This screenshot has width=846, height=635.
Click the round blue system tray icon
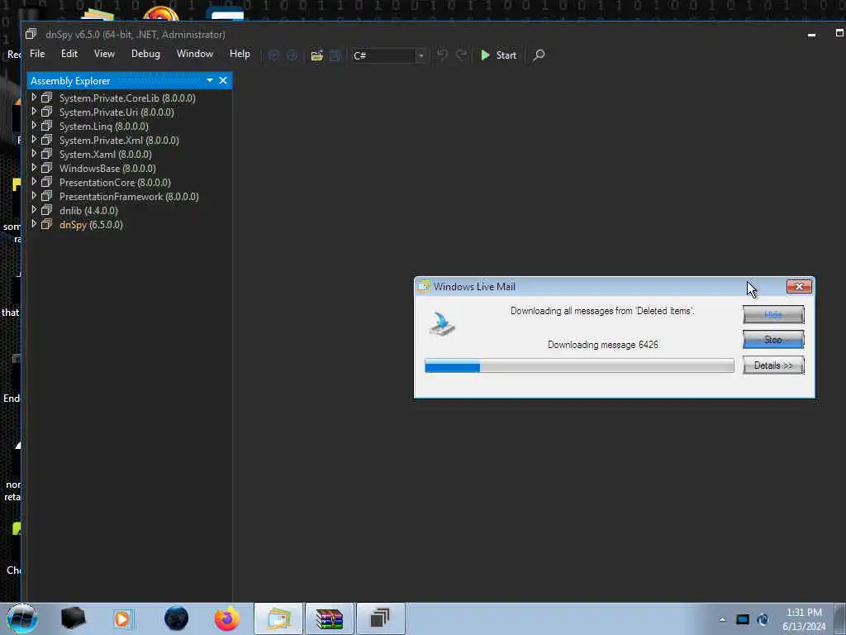click(x=763, y=619)
